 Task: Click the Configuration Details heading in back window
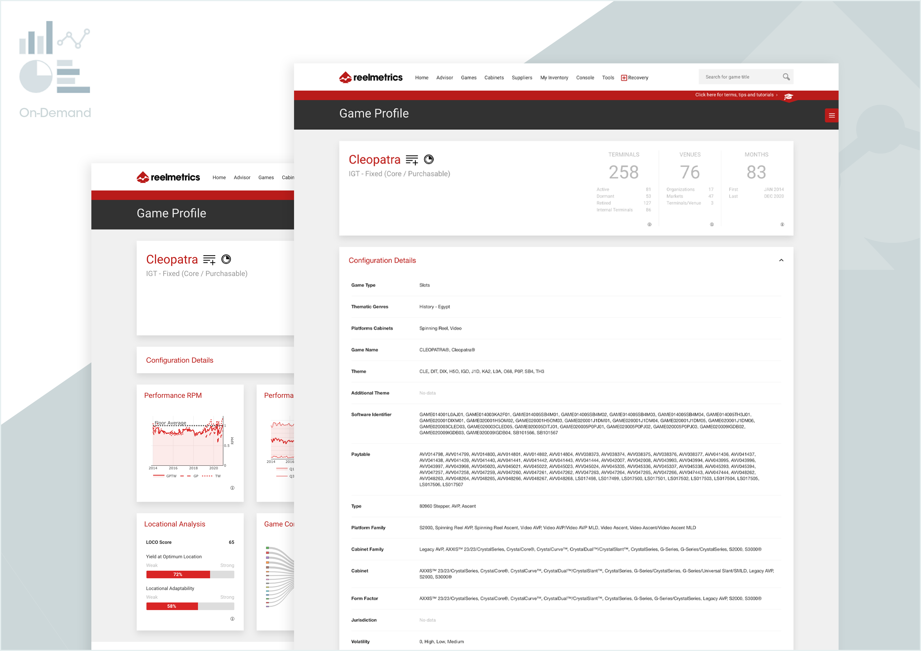[179, 360]
